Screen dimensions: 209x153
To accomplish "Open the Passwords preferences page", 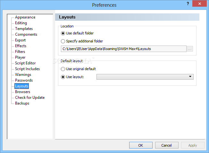I will coord(24,80).
